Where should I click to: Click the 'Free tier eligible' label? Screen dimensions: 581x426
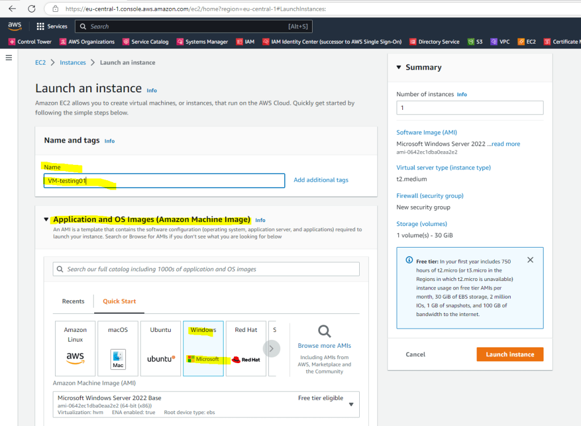[321, 398]
